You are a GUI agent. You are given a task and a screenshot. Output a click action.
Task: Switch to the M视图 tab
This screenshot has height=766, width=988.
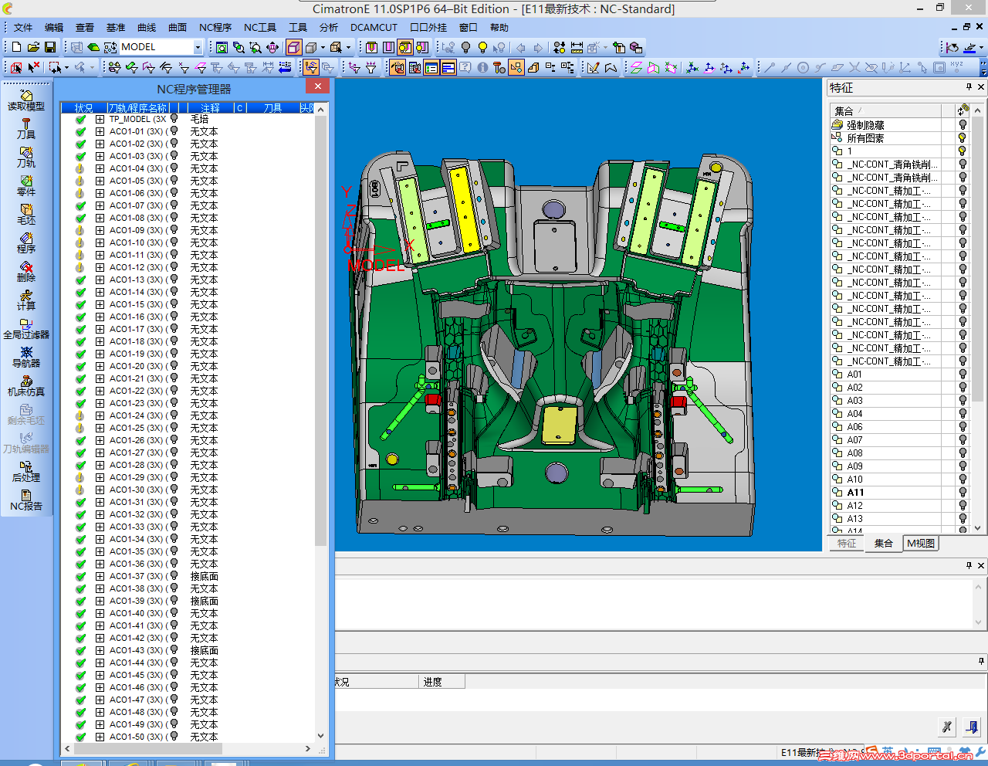(921, 544)
